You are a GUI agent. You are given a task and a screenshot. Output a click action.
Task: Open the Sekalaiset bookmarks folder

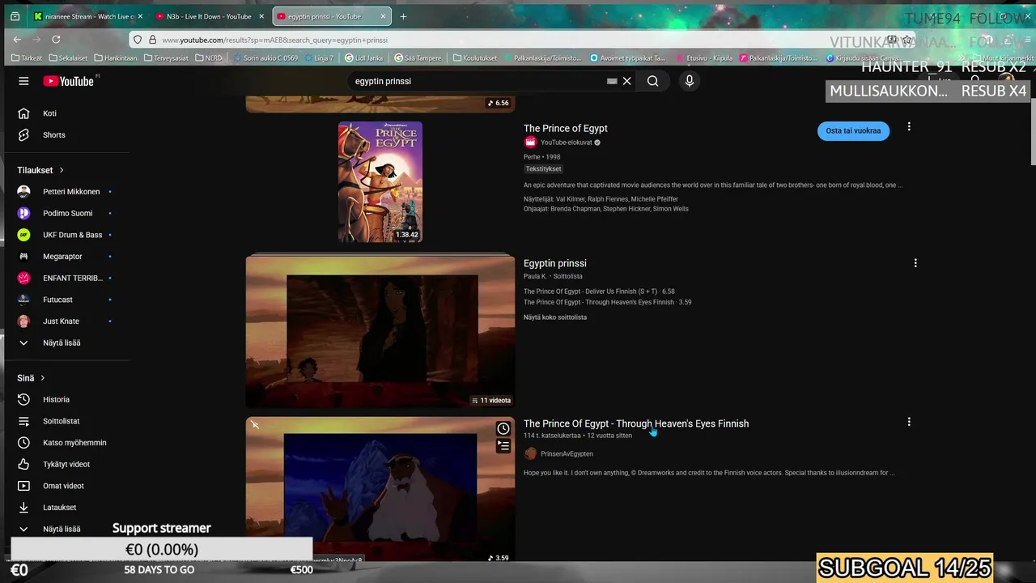[x=69, y=58]
